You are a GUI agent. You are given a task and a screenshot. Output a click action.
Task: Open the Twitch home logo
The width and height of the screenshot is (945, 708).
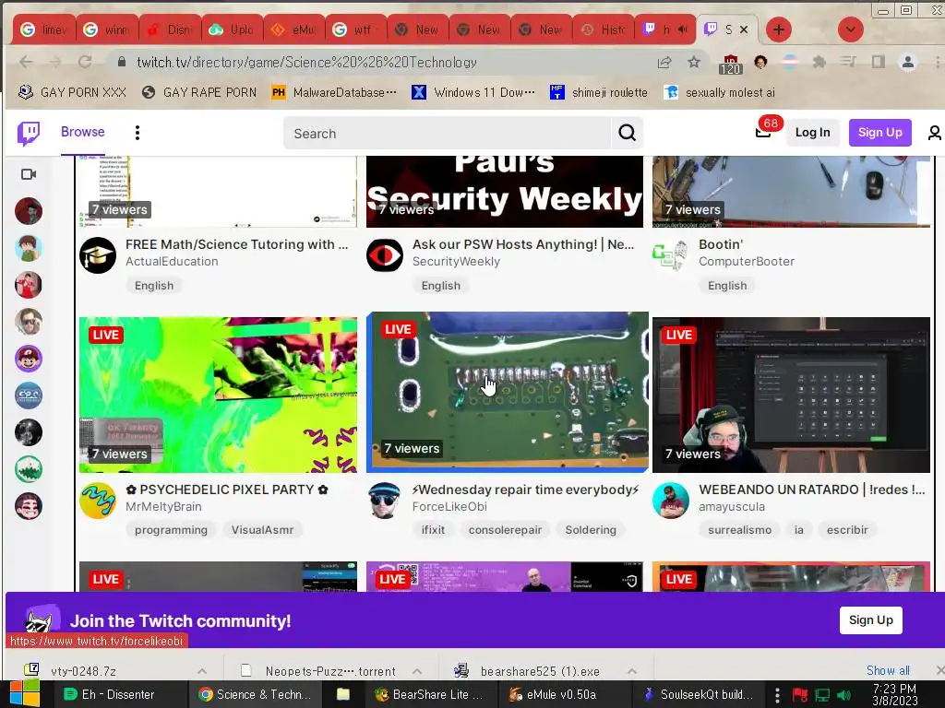29,133
